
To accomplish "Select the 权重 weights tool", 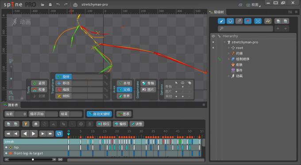I will [x=39, y=90].
